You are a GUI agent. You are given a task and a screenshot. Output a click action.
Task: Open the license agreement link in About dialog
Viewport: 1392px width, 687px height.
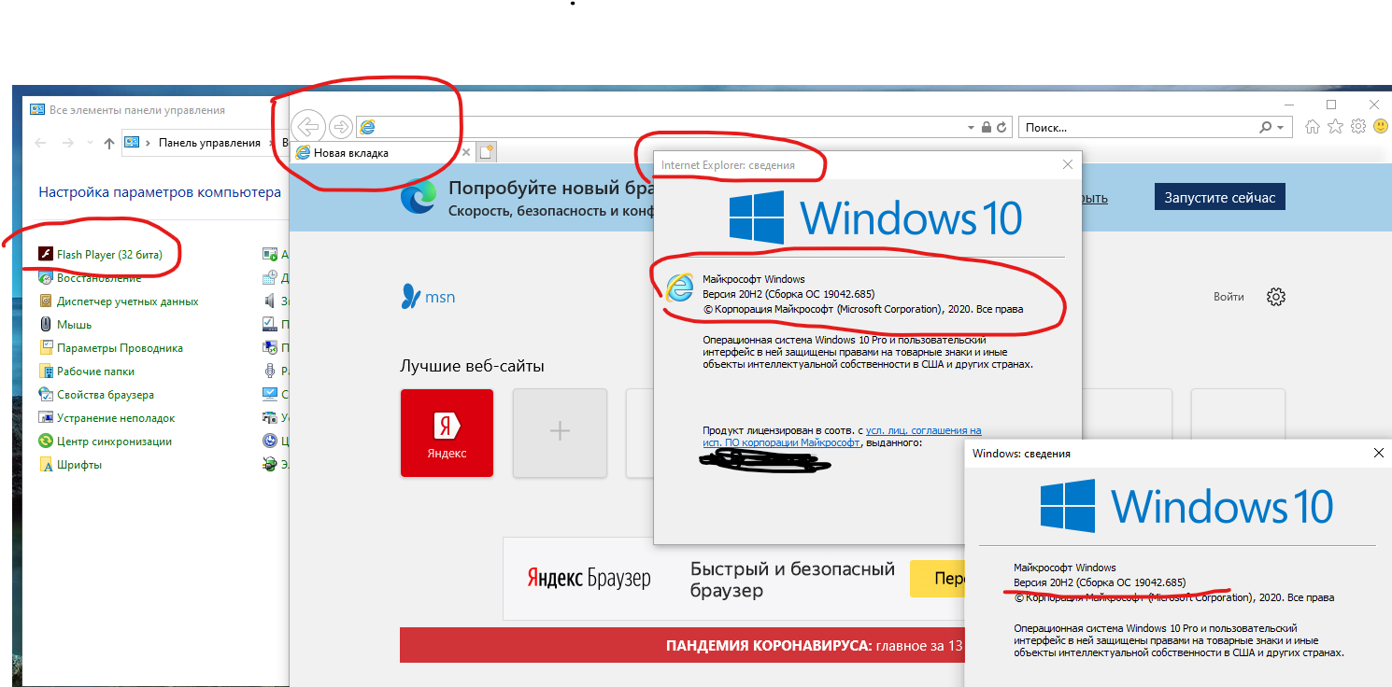(923, 431)
